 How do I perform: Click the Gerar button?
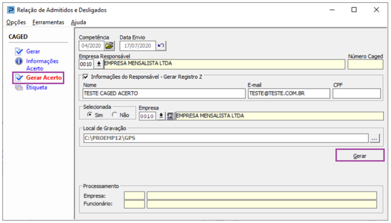(360, 156)
